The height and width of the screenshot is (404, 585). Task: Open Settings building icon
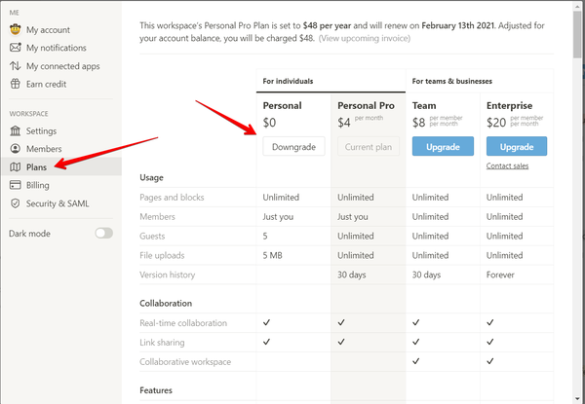(x=15, y=130)
